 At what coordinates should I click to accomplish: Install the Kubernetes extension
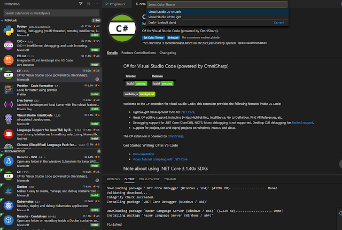pyautogui.click(x=95, y=210)
